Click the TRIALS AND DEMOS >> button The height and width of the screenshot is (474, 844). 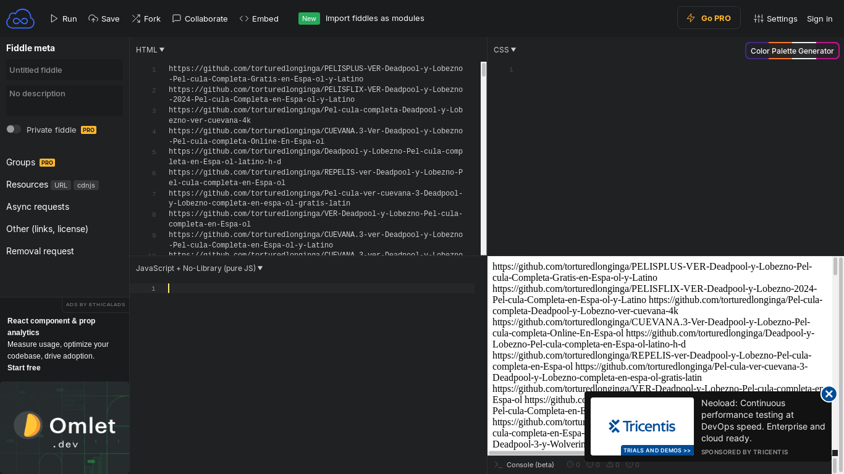pos(657,451)
